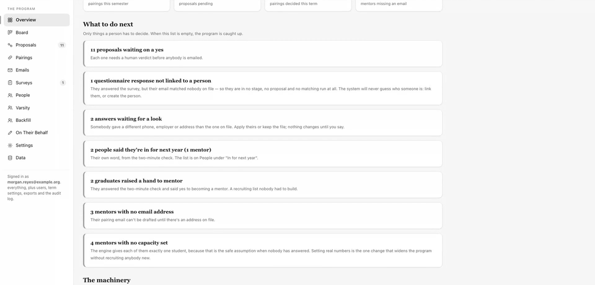Click Somebody gave a different phone description
Image resolution: width=595 pixels, height=285 pixels.
(217, 126)
